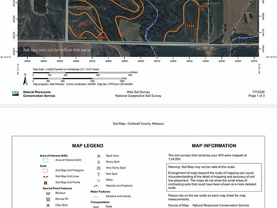
Task: Click the Soil Map—Caldwell County, Missouri title
Action: (x=138, y=123)
